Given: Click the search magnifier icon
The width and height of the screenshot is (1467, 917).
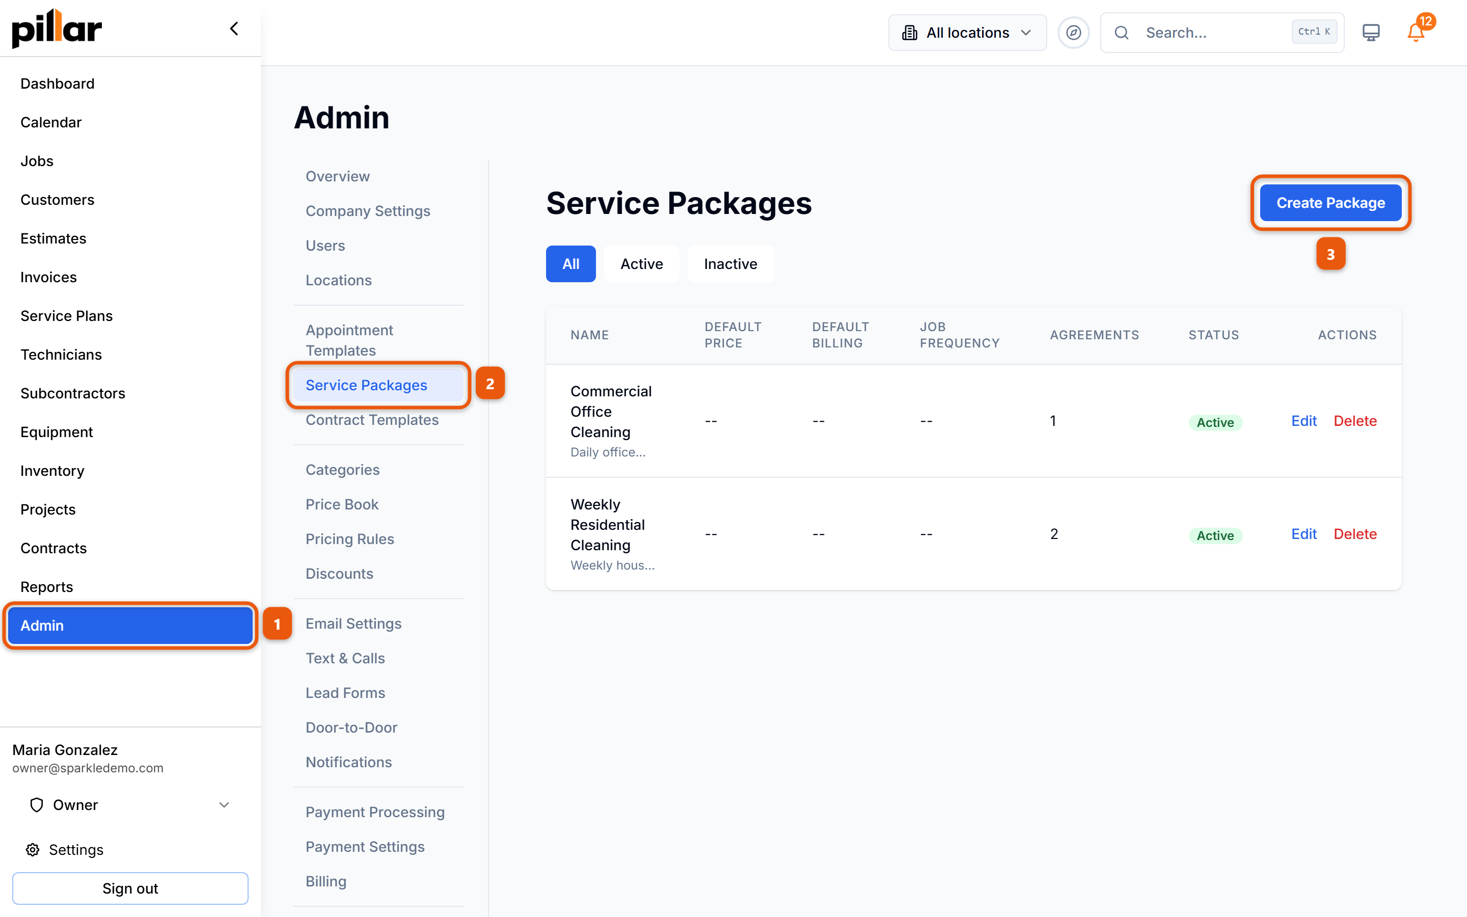Looking at the screenshot, I should coord(1122,33).
